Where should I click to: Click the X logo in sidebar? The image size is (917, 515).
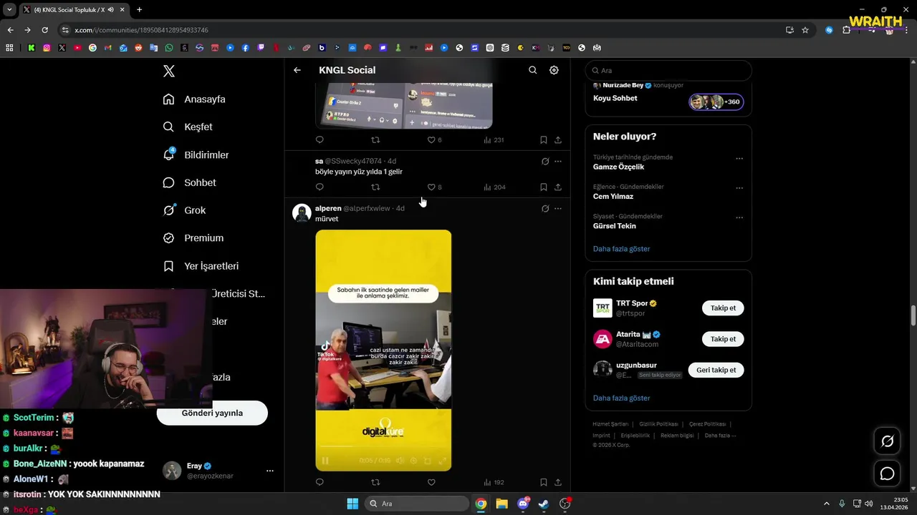coord(169,71)
